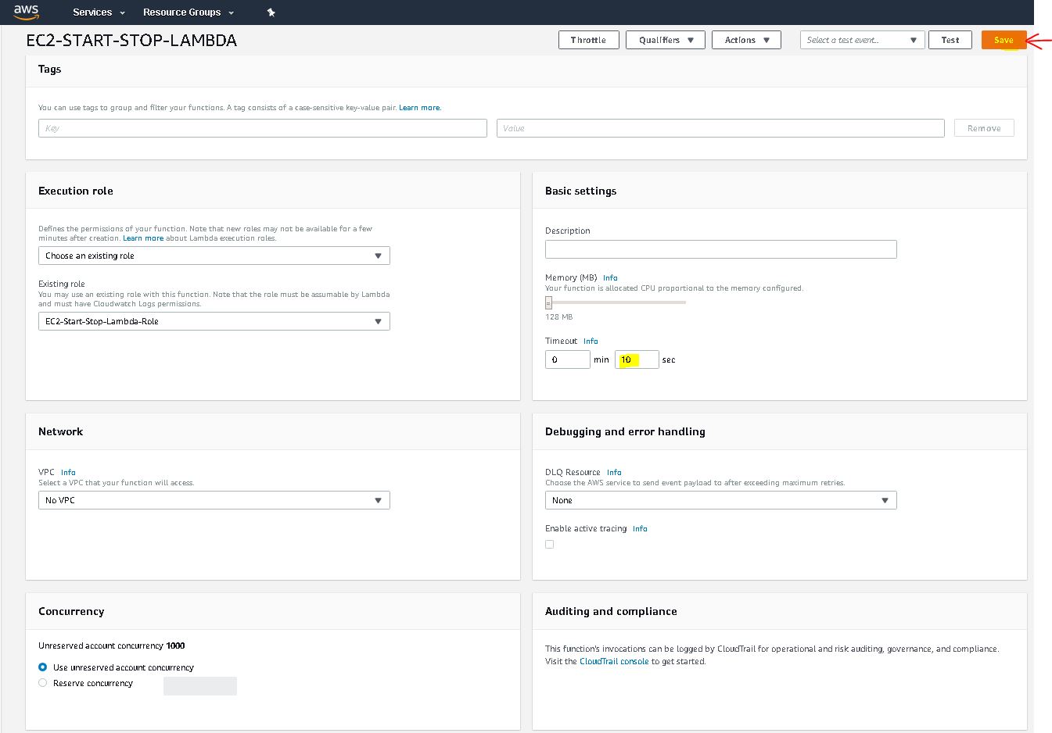The width and height of the screenshot is (1052, 733).
Task: Select Use unreserved account concurrency
Action: [43, 667]
